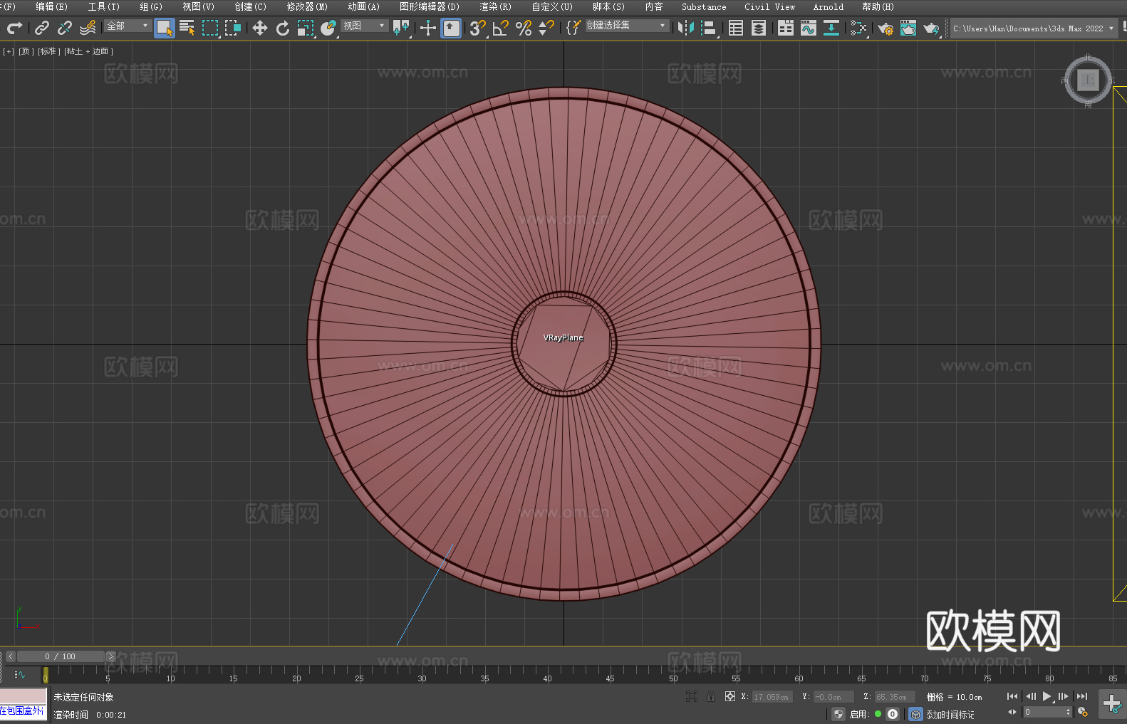Open the Schematic View icon
1127x724 pixels.
point(858,28)
